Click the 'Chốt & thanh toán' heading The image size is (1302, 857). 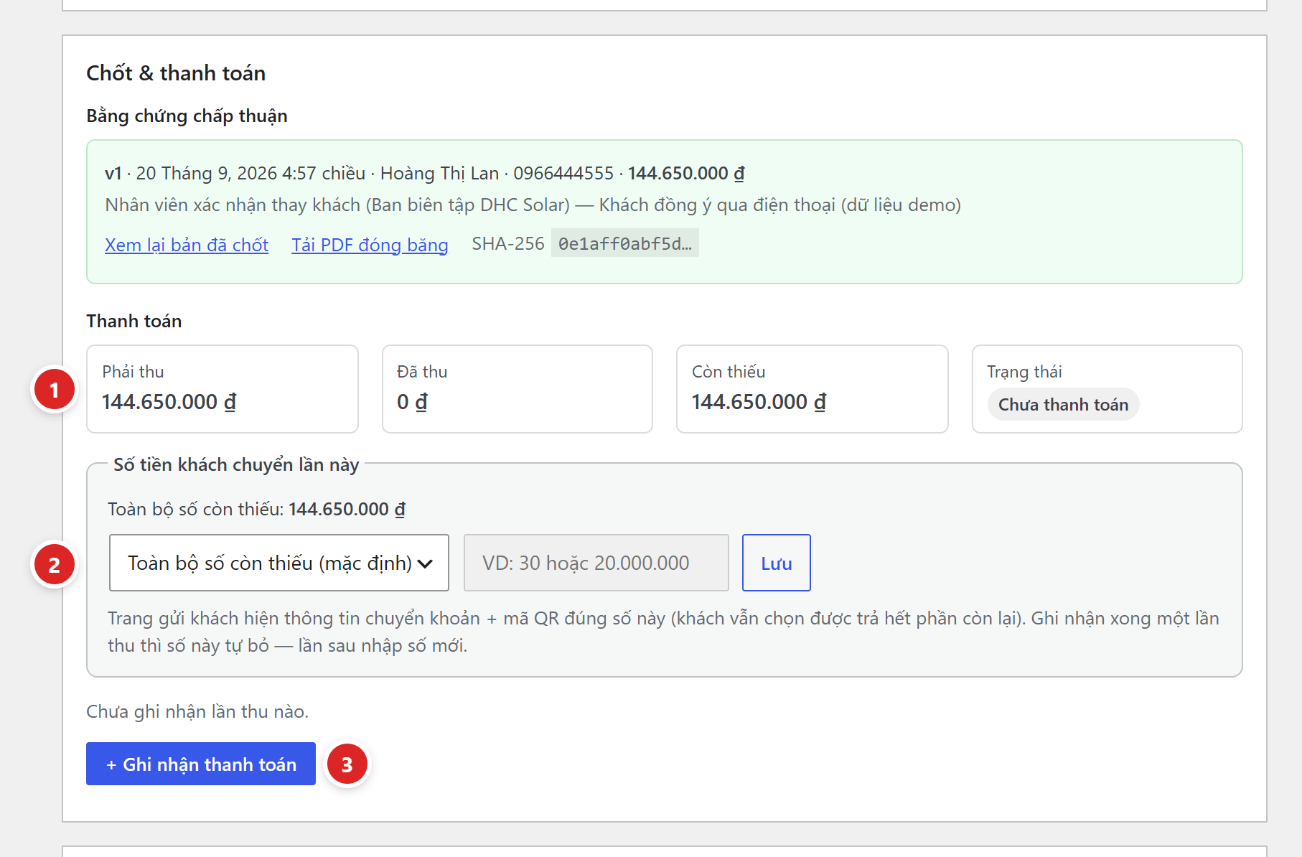pyautogui.click(x=176, y=73)
